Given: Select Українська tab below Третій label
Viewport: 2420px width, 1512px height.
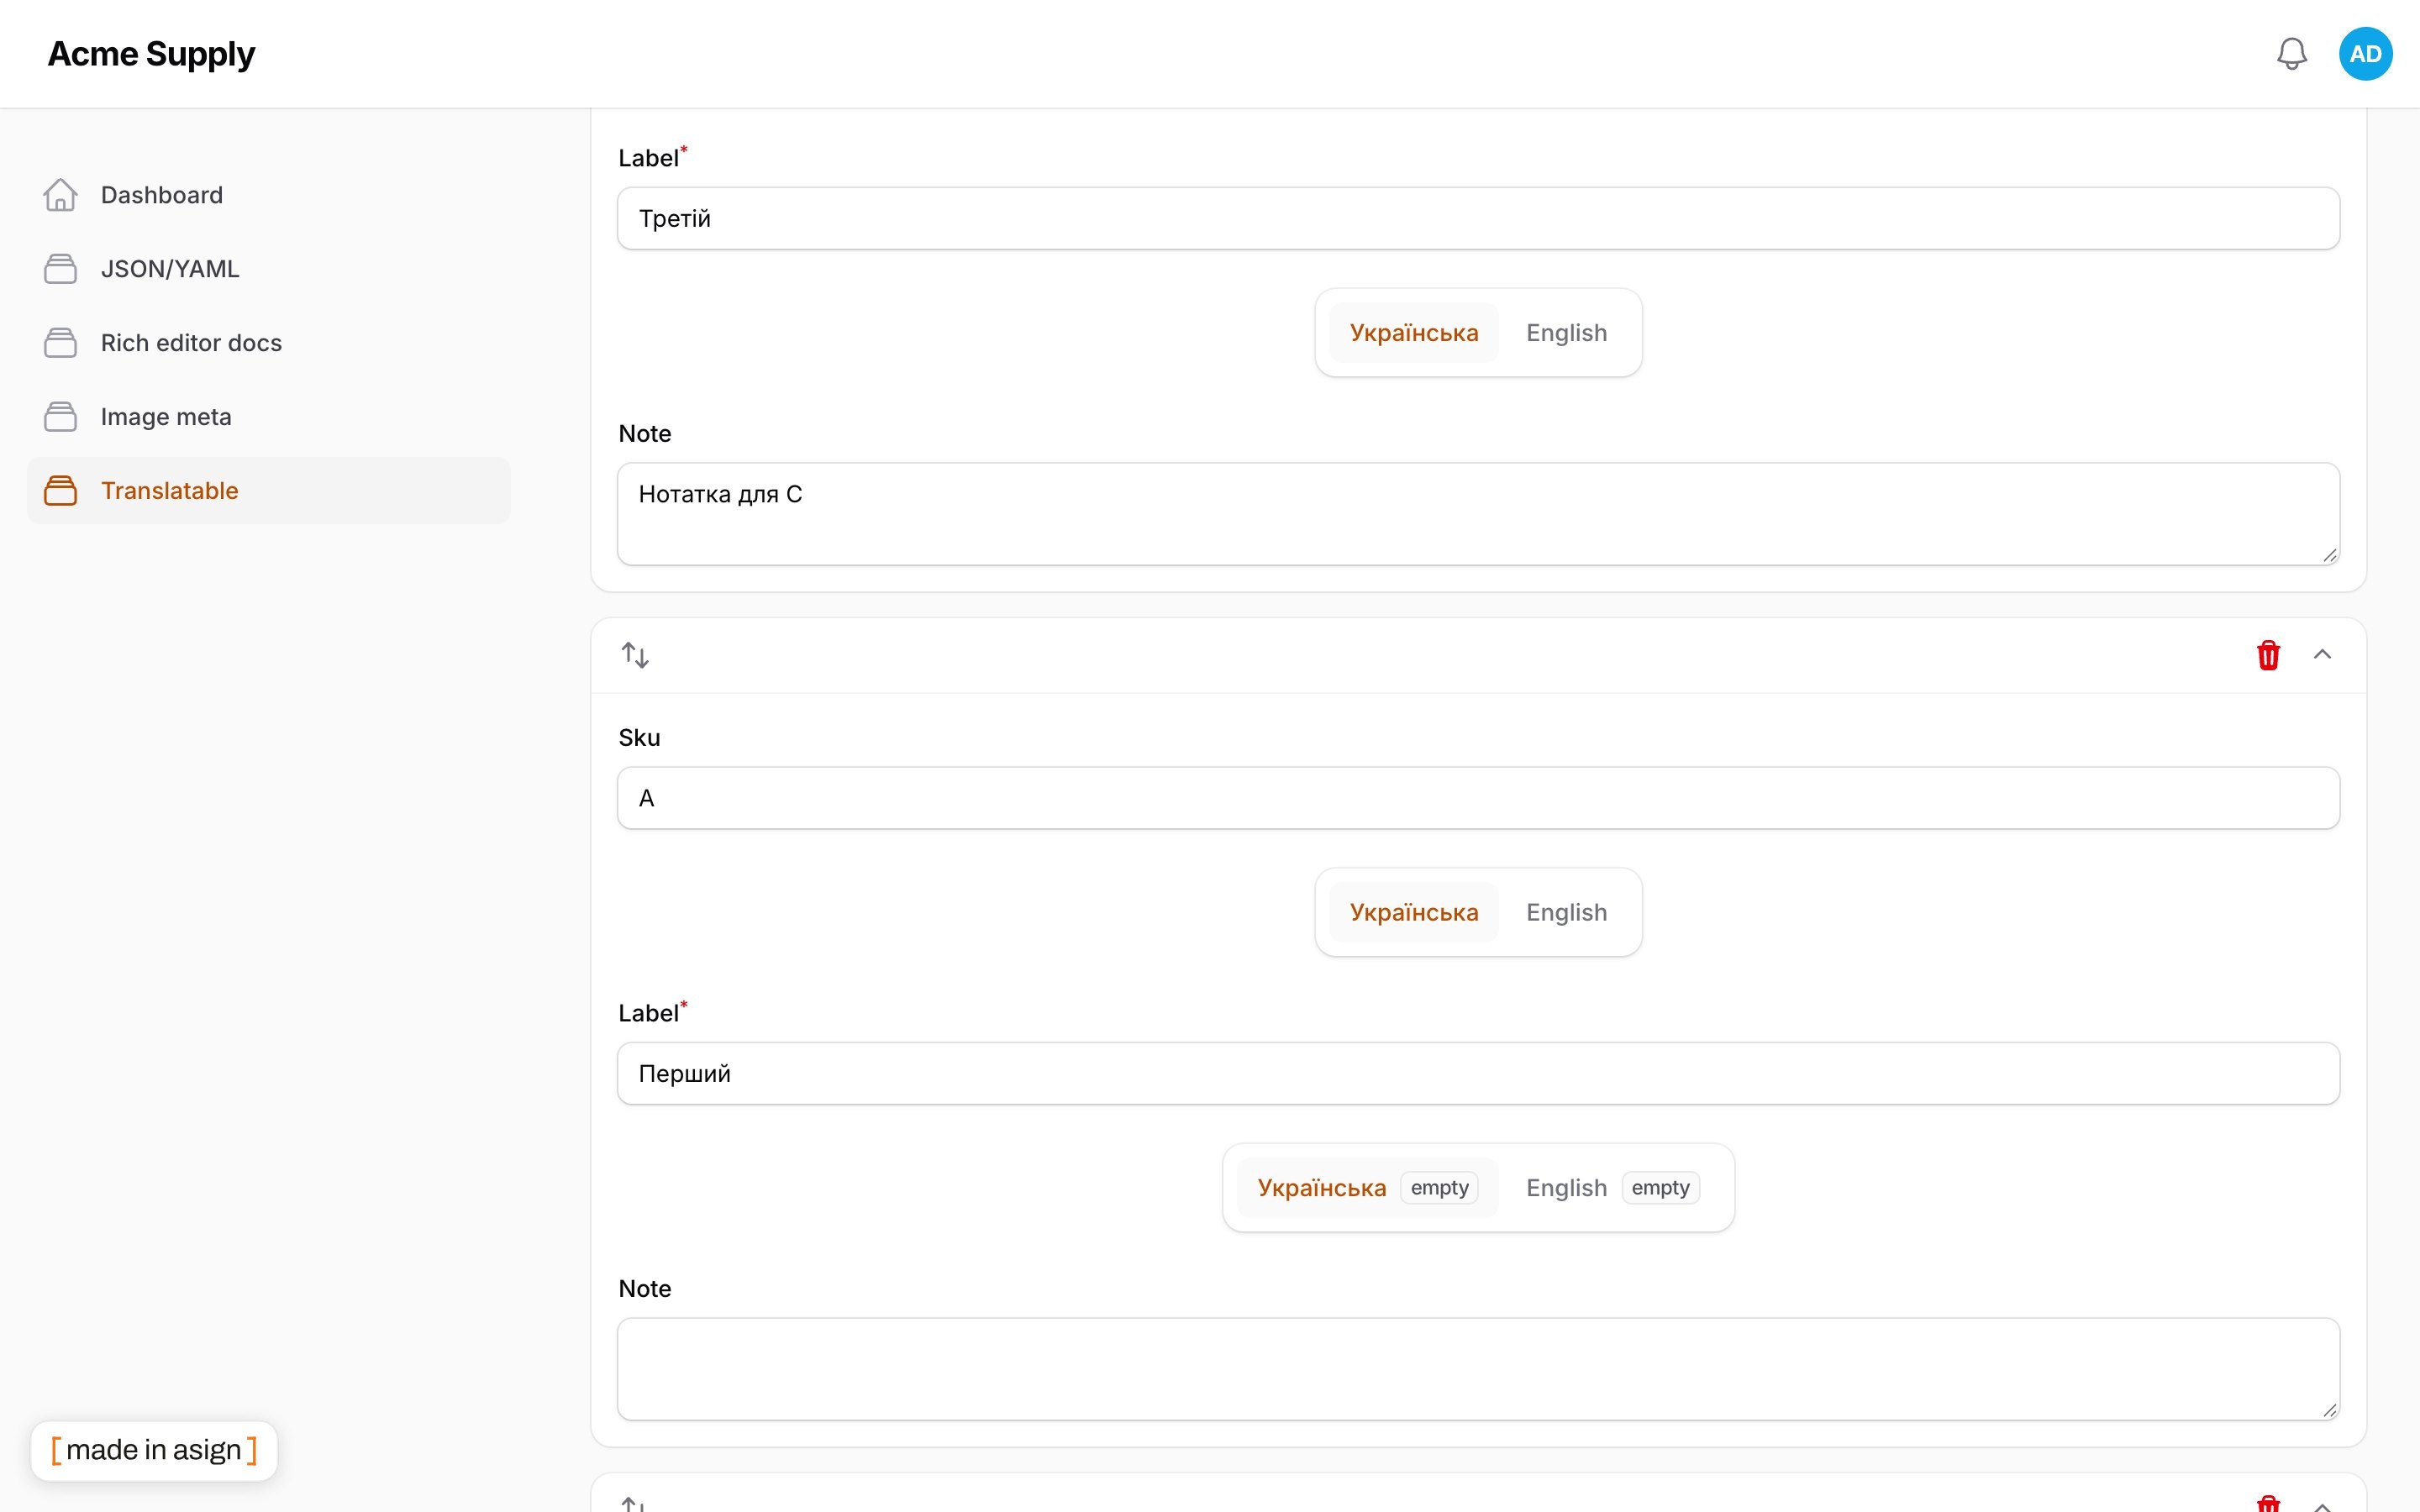Looking at the screenshot, I should [1414, 333].
